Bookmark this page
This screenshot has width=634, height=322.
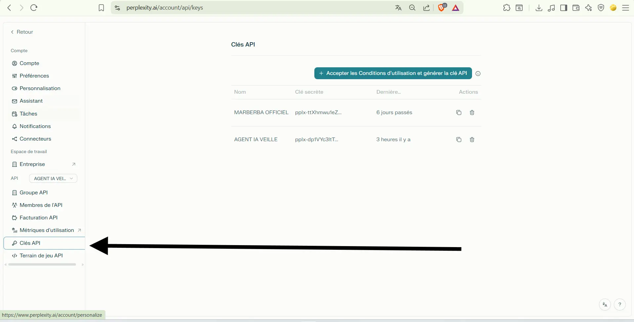coord(101,8)
